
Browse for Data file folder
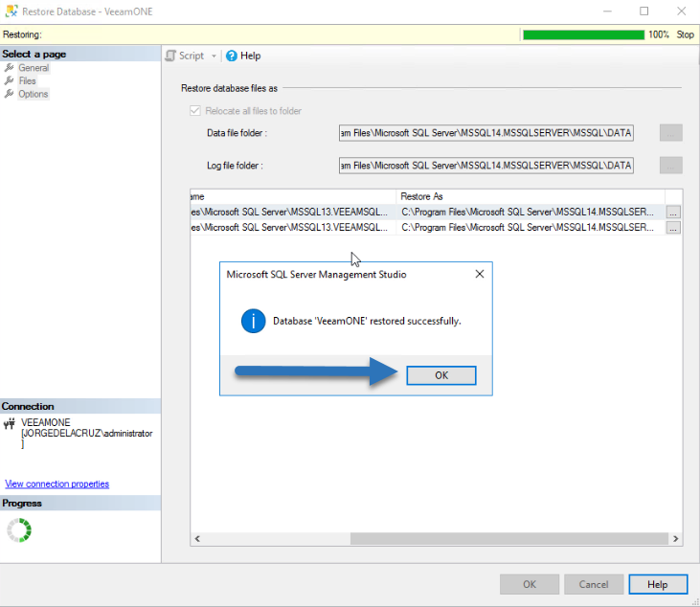(671, 133)
